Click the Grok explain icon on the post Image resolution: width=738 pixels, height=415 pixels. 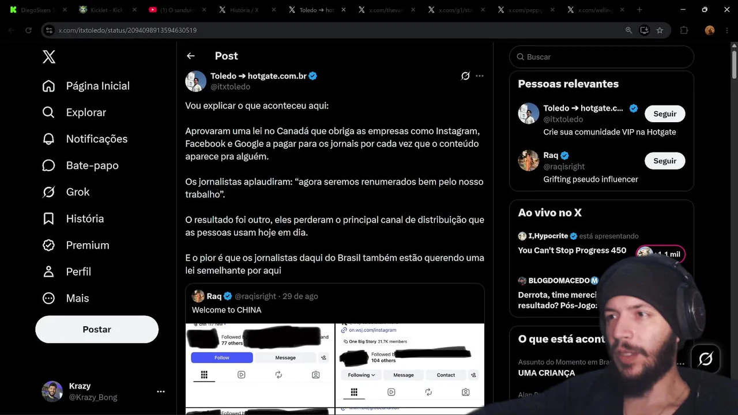pyautogui.click(x=465, y=76)
